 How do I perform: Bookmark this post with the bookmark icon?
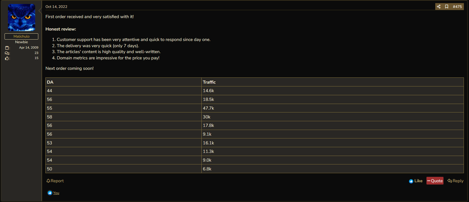447,6
